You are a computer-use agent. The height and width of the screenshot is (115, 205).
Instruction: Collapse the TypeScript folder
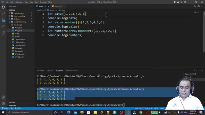(18, 25)
